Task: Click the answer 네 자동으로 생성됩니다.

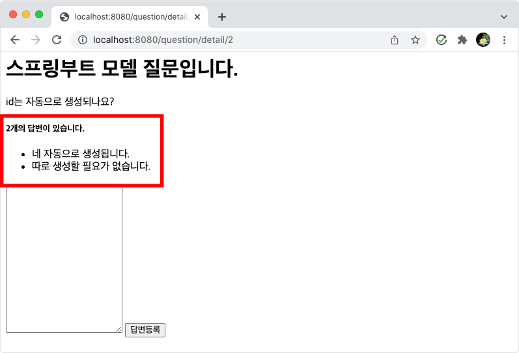Action: click(x=81, y=153)
